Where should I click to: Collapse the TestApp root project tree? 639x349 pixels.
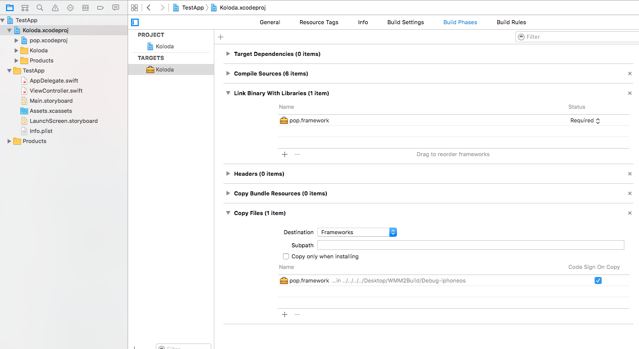tap(3, 20)
